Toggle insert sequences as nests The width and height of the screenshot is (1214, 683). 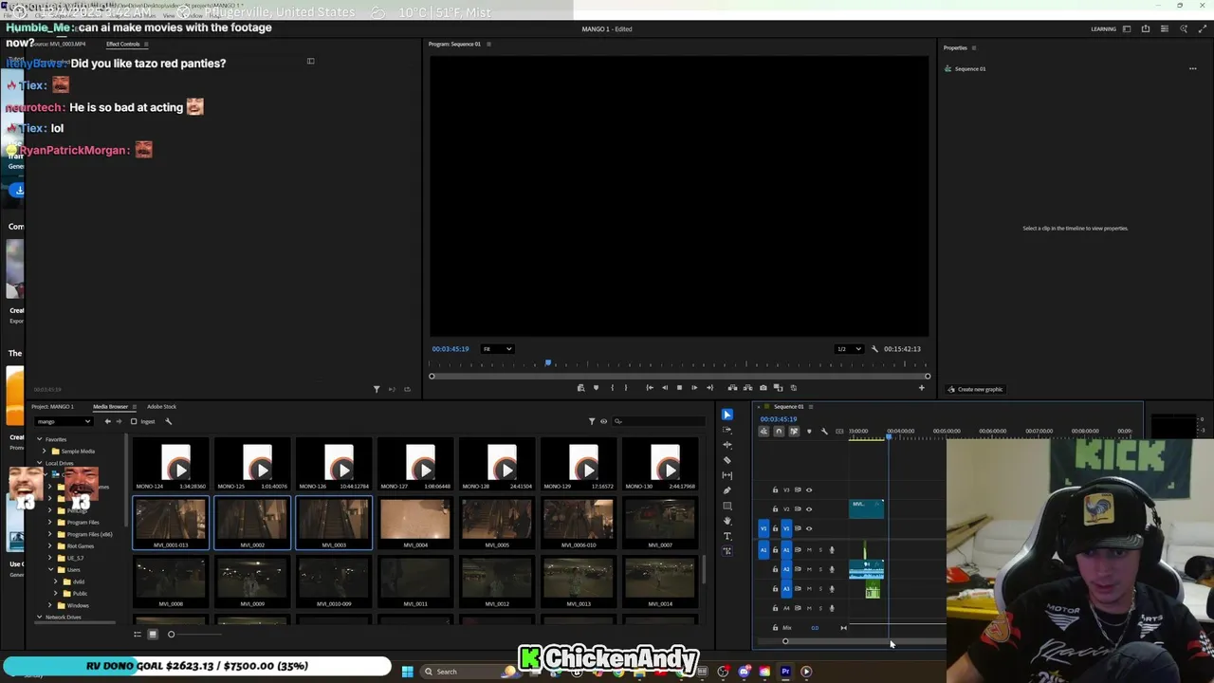(763, 432)
